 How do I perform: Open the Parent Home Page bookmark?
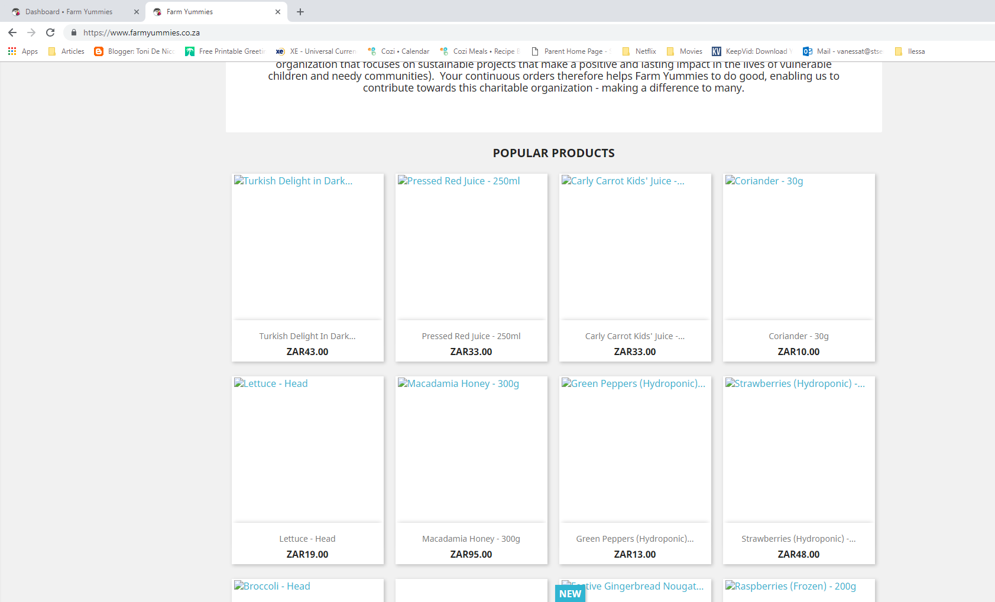pos(571,51)
